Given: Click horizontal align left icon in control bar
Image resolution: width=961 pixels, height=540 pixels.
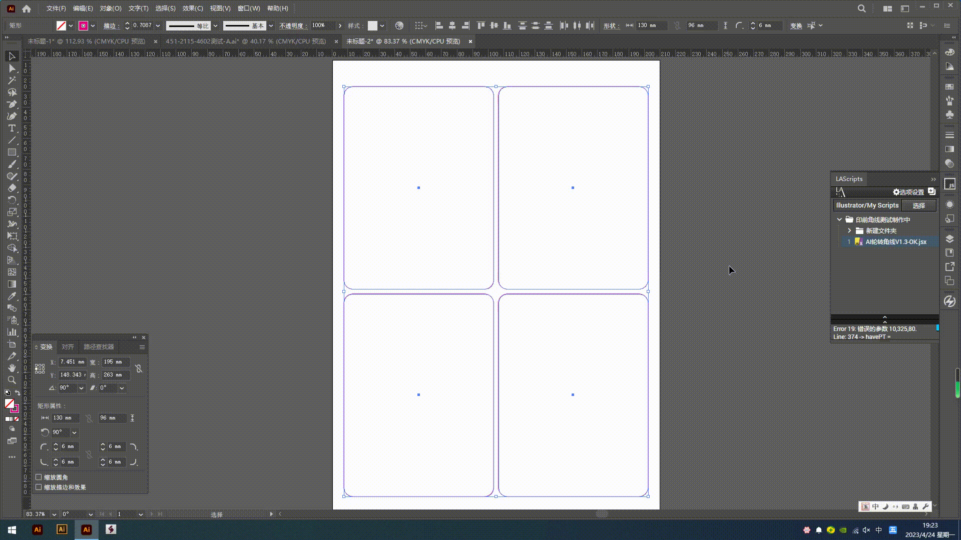Looking at the screenshot, I should click(x=439, y=25).
